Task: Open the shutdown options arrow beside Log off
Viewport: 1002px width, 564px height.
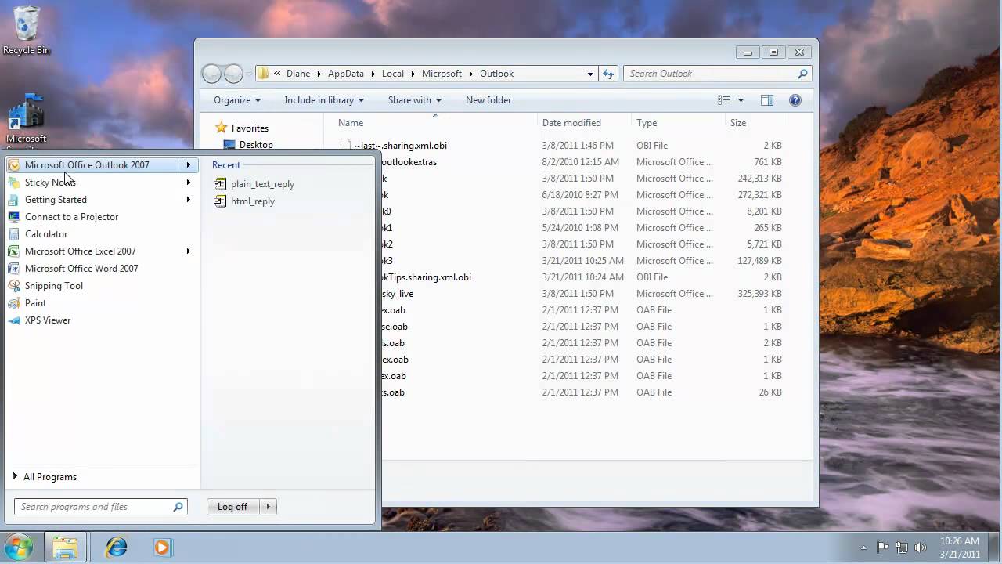Action: click(268, 507)
